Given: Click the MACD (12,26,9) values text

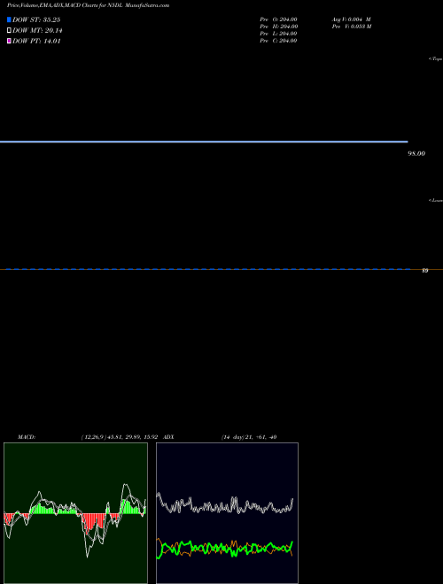Looking at the screenshot, I should [x=120, y=437].
